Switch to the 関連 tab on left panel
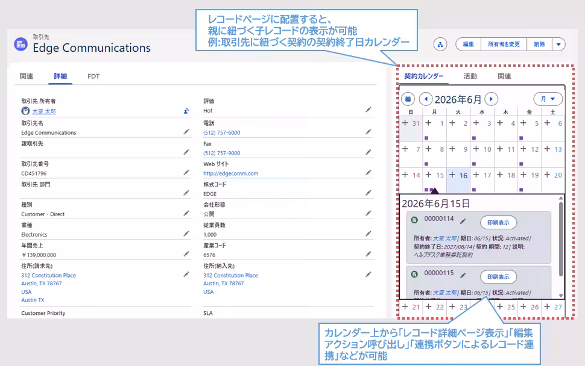This screenshot has width=585, height=366. tap(27, 76)
